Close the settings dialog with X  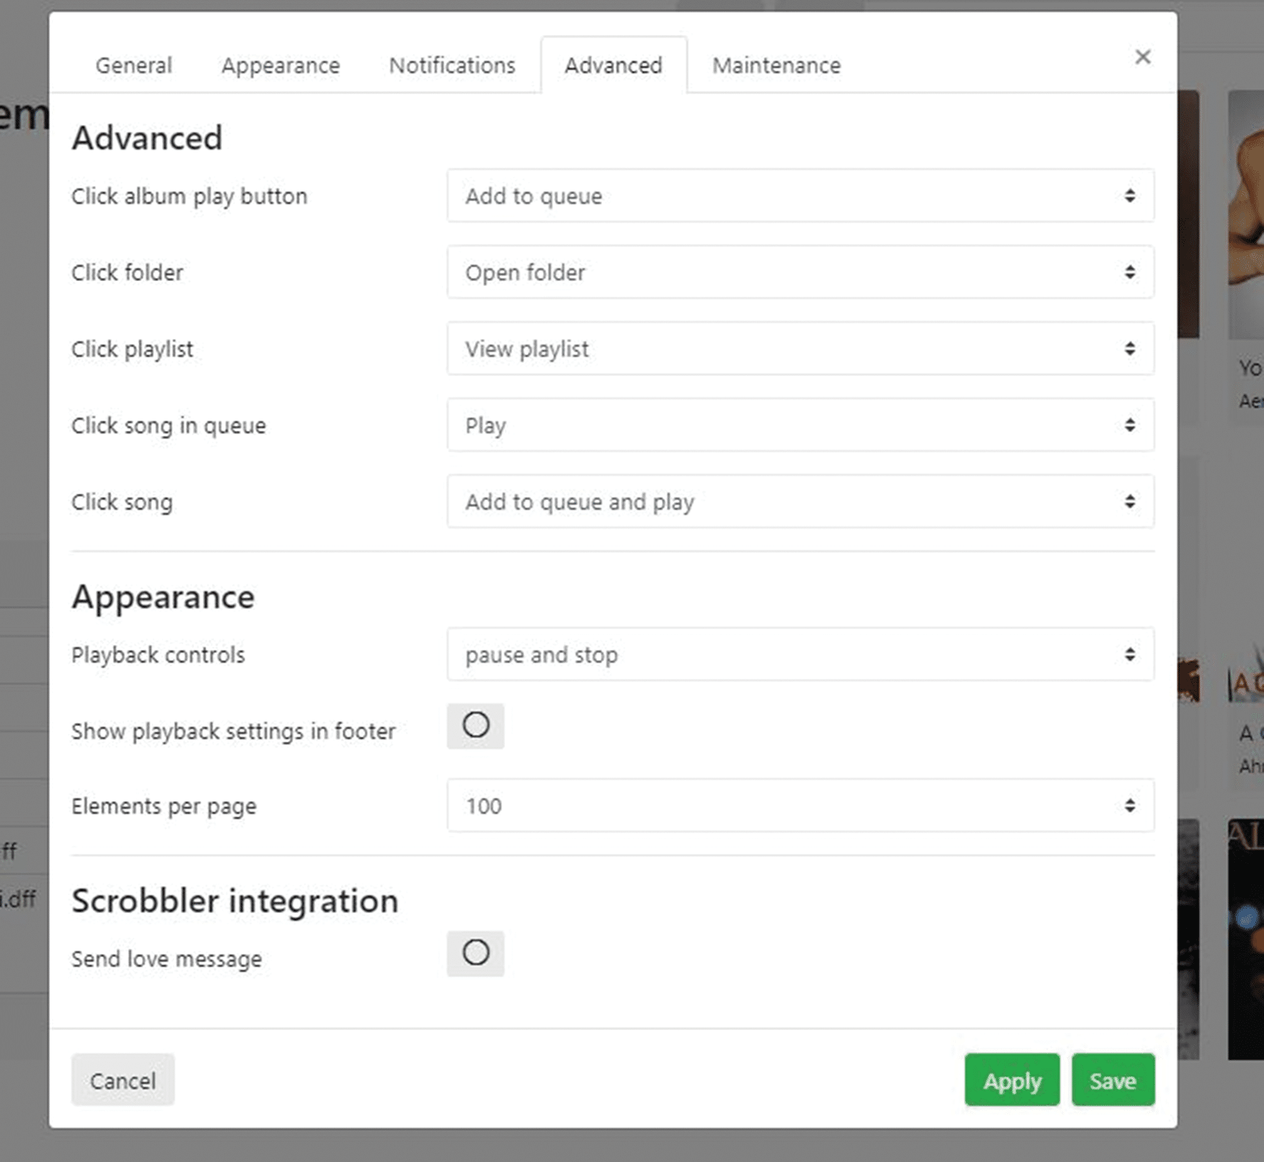[1143, 57]
